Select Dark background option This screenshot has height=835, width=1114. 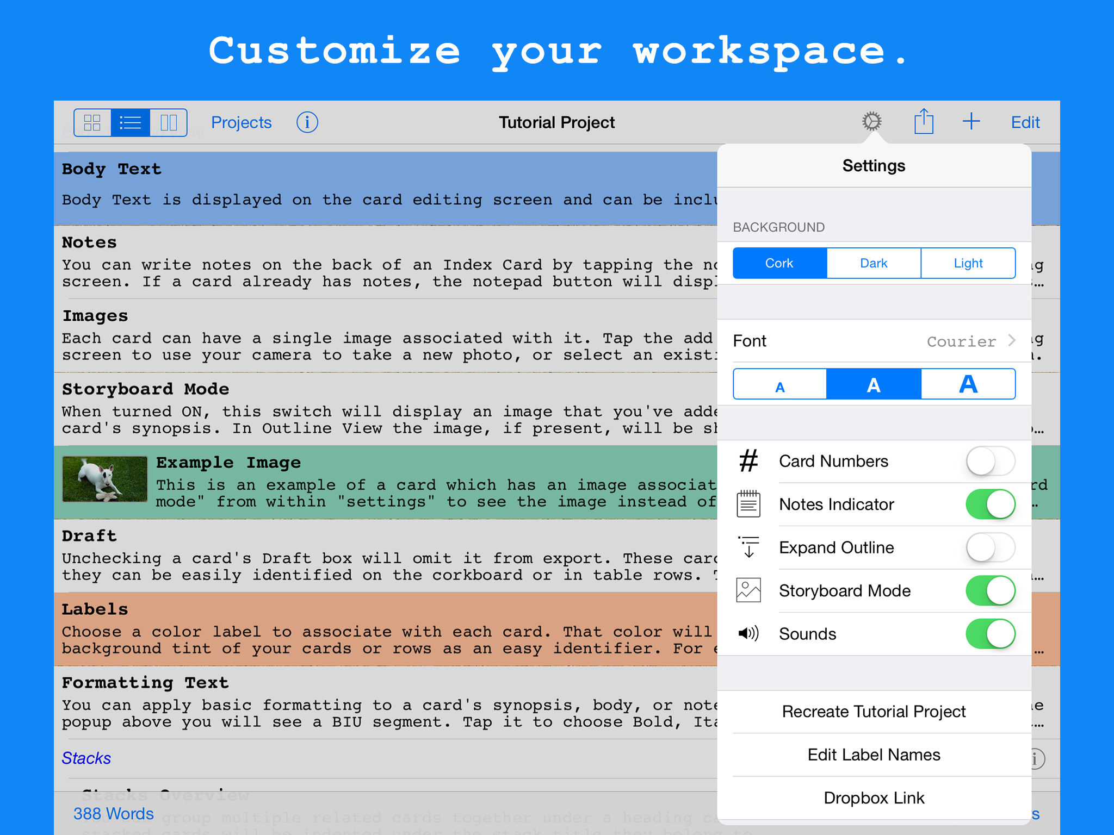(x=873, y=263)
